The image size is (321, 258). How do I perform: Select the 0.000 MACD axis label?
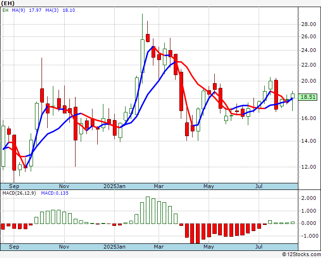tap(309, 223)
